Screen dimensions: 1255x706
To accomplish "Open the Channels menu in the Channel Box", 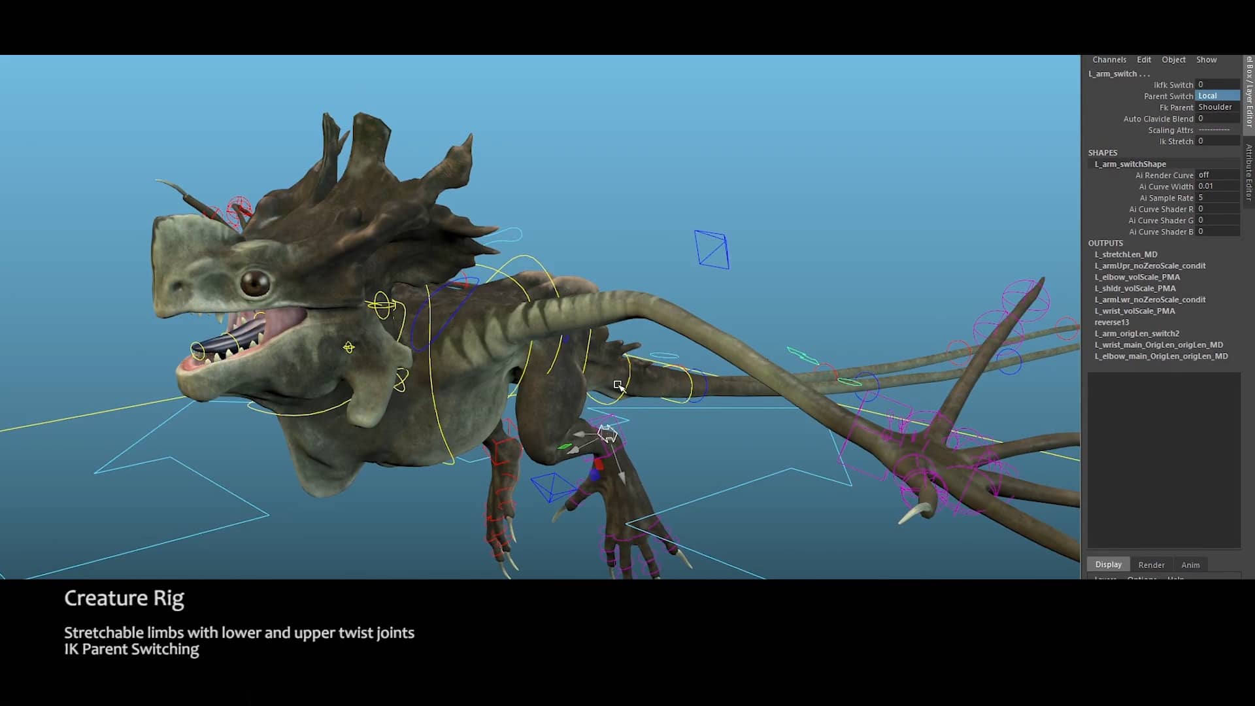I will [x=1109, y=59].
